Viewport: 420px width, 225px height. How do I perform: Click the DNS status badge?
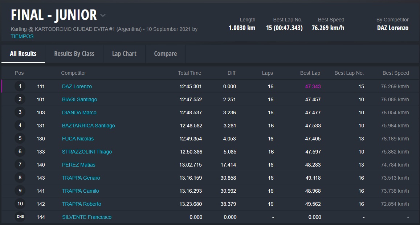[20, 217]
